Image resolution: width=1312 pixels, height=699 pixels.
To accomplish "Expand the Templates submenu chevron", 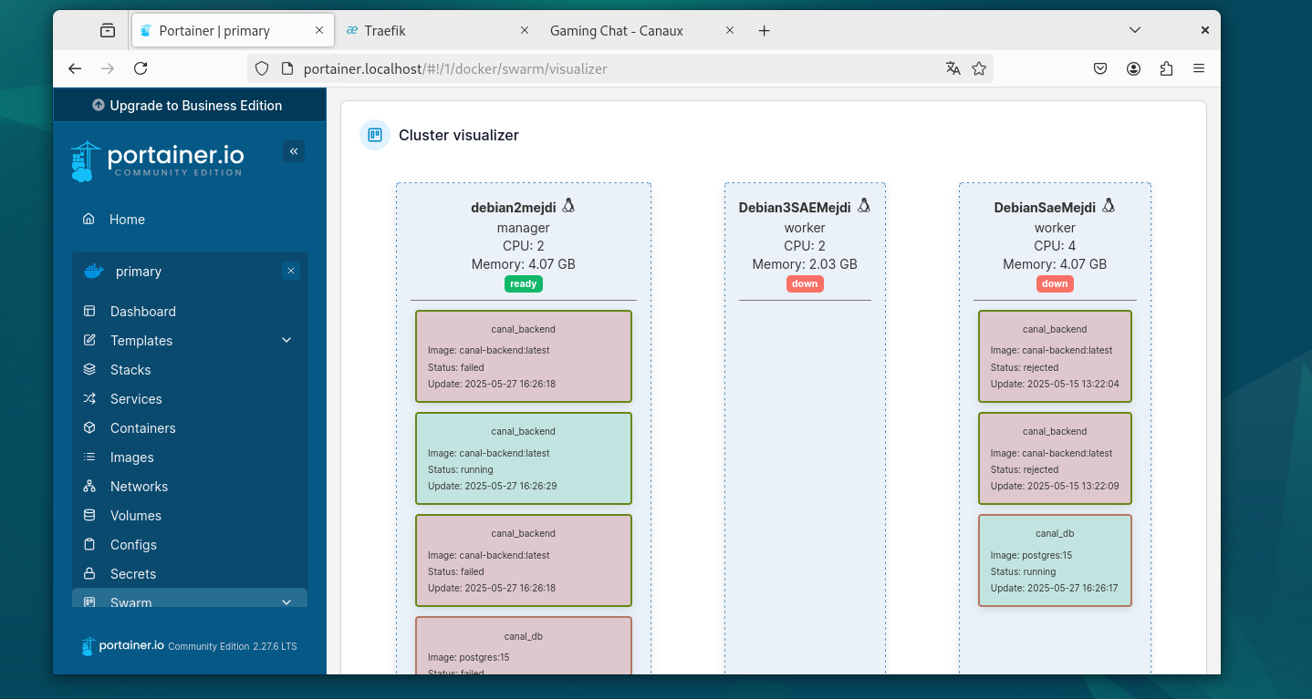I will click(x=286, y=341).
